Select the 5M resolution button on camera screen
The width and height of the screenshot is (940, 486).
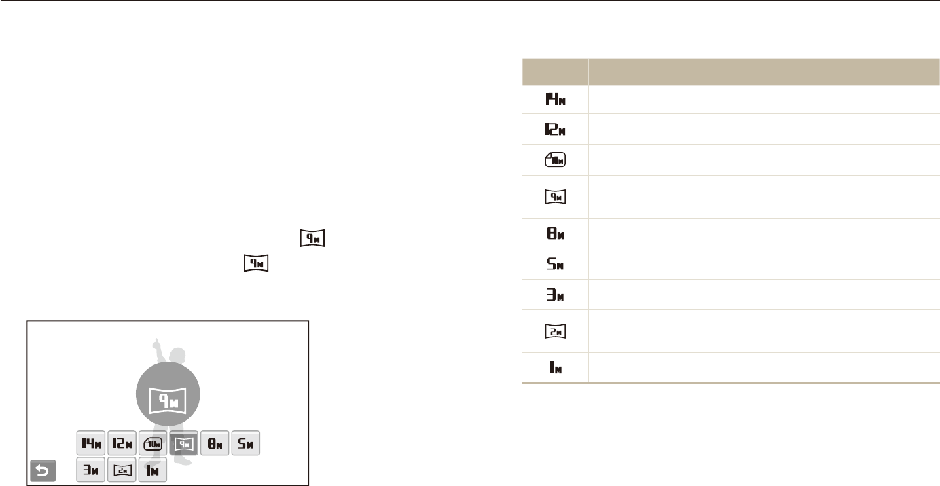[x=246, y=444]
